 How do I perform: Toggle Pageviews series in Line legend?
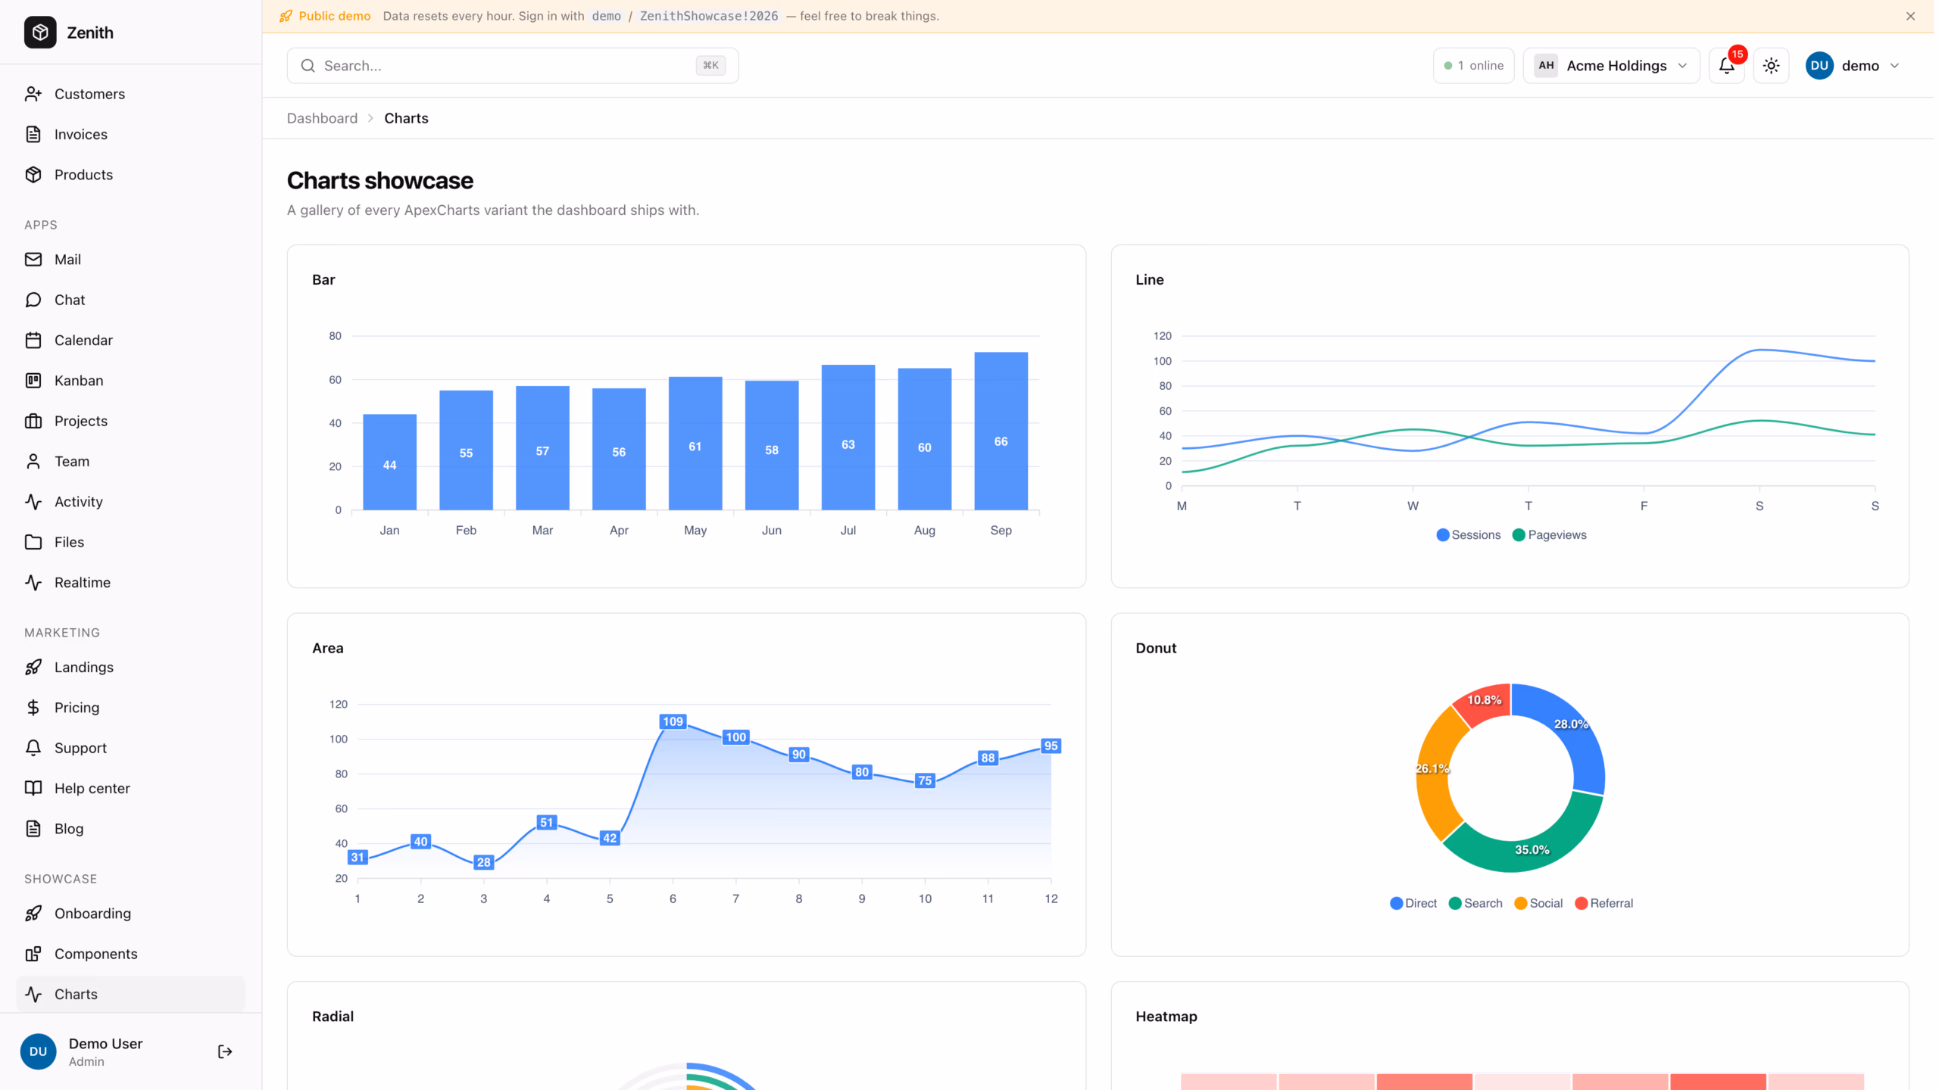tap(1550, 535)
